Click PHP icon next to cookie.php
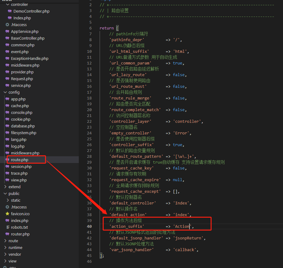283x268 pixels. (x=7, y=119)
